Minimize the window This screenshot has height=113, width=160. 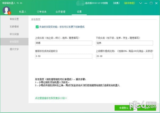pos(146,3)
